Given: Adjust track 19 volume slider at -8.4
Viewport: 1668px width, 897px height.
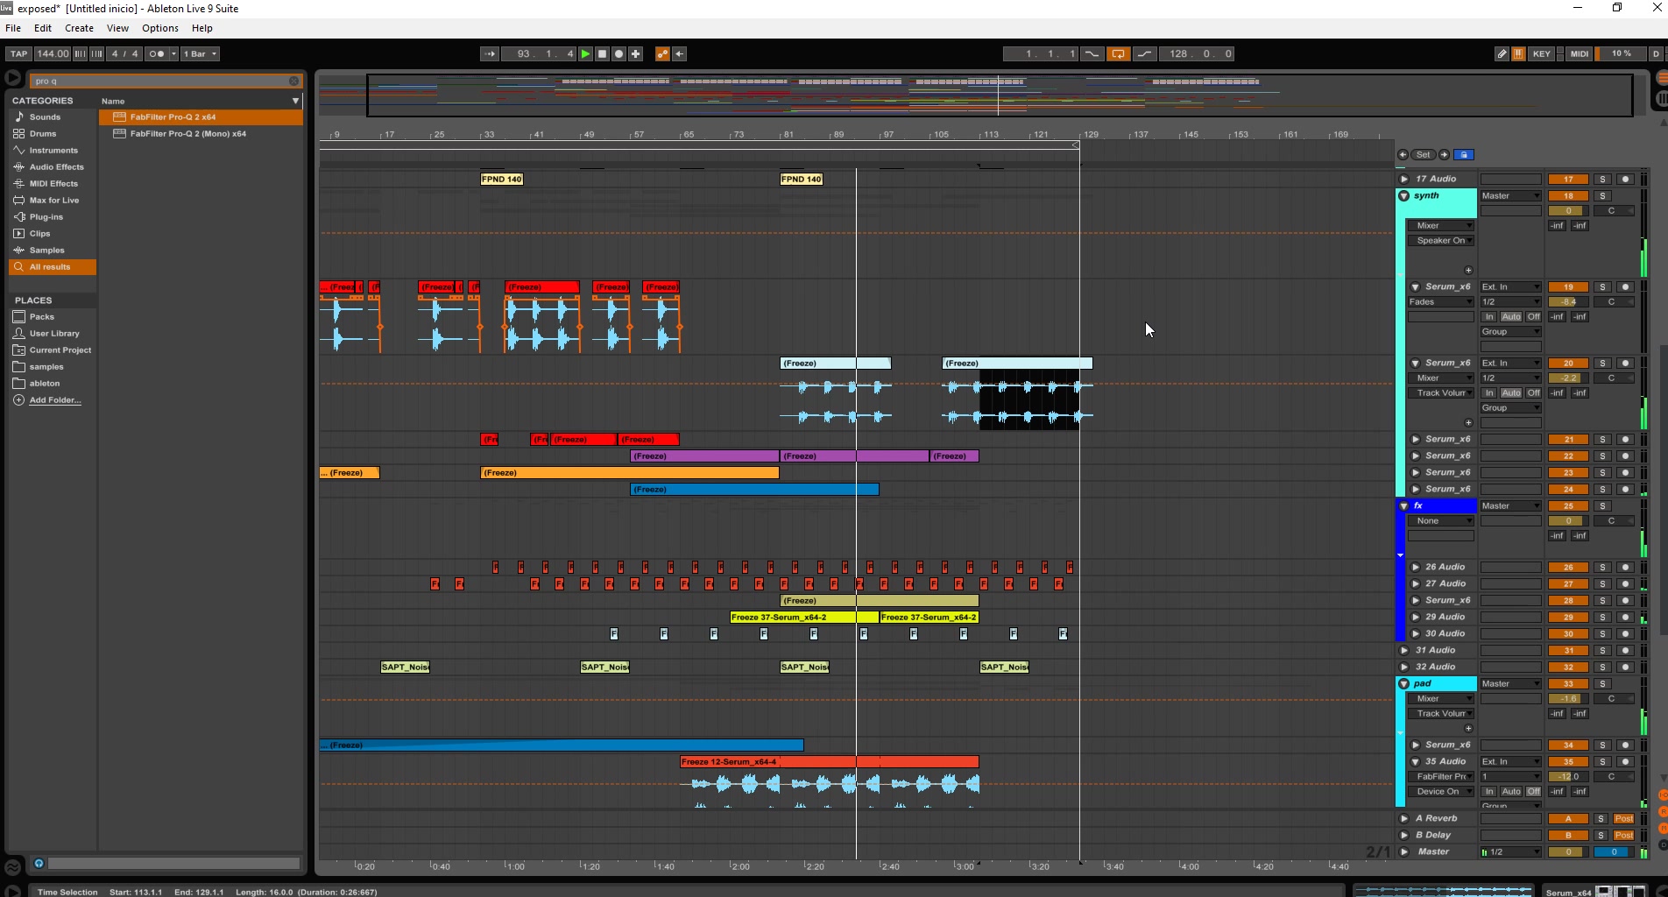Looking at the screenshot, I should click(x=1568, y=302).
